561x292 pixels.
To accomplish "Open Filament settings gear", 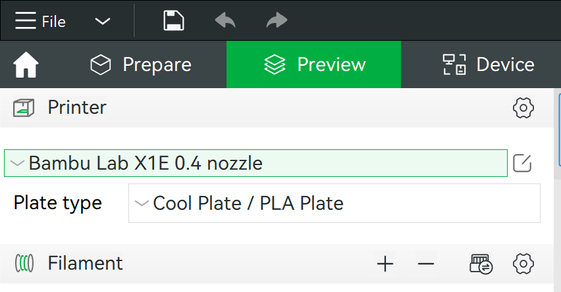I will pyautogui.click(x=523, y=264).
